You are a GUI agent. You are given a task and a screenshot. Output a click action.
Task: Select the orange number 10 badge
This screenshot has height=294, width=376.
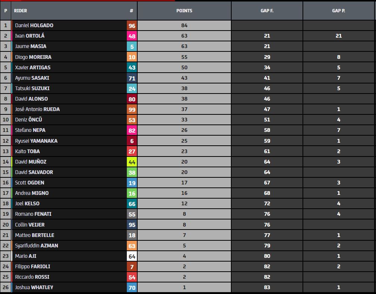point(132,57)
